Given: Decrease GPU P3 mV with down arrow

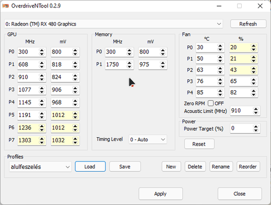Looking at the screenshot, I should click(x=75, y=91).
